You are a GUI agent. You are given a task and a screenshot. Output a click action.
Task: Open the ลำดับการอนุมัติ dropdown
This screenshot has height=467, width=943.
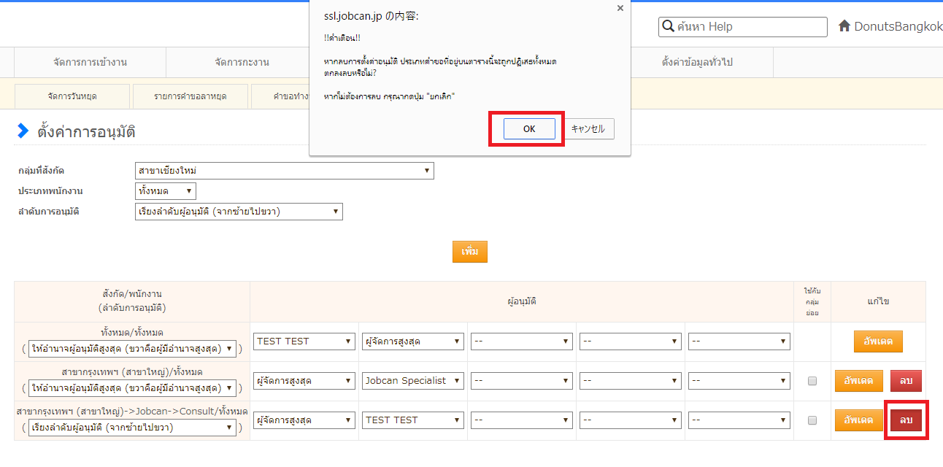click(239, 212)
